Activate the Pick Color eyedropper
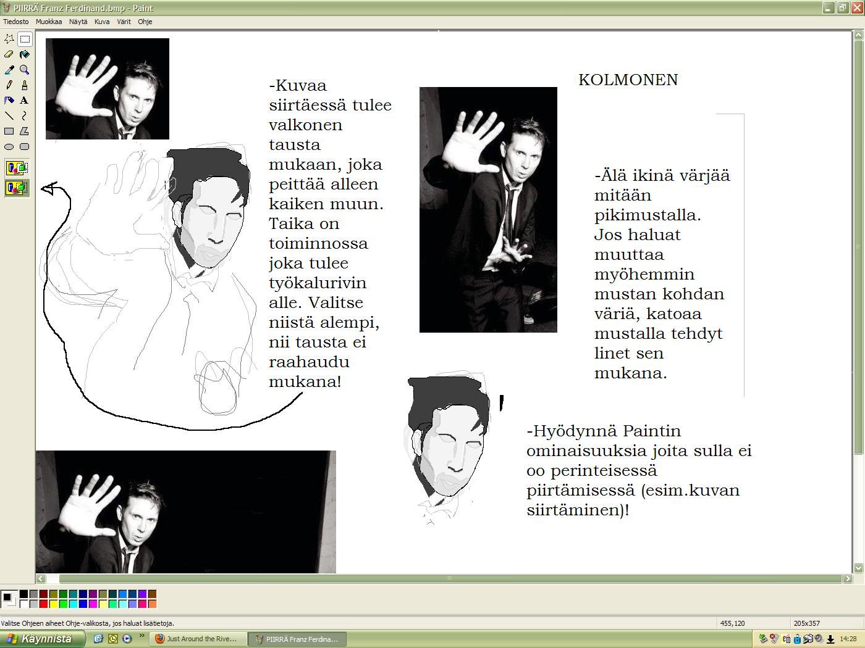Viewport: 865px width, 648px height. (9, 70)
